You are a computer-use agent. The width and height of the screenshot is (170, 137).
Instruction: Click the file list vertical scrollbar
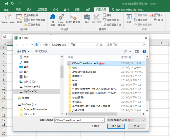coord(147,80)
